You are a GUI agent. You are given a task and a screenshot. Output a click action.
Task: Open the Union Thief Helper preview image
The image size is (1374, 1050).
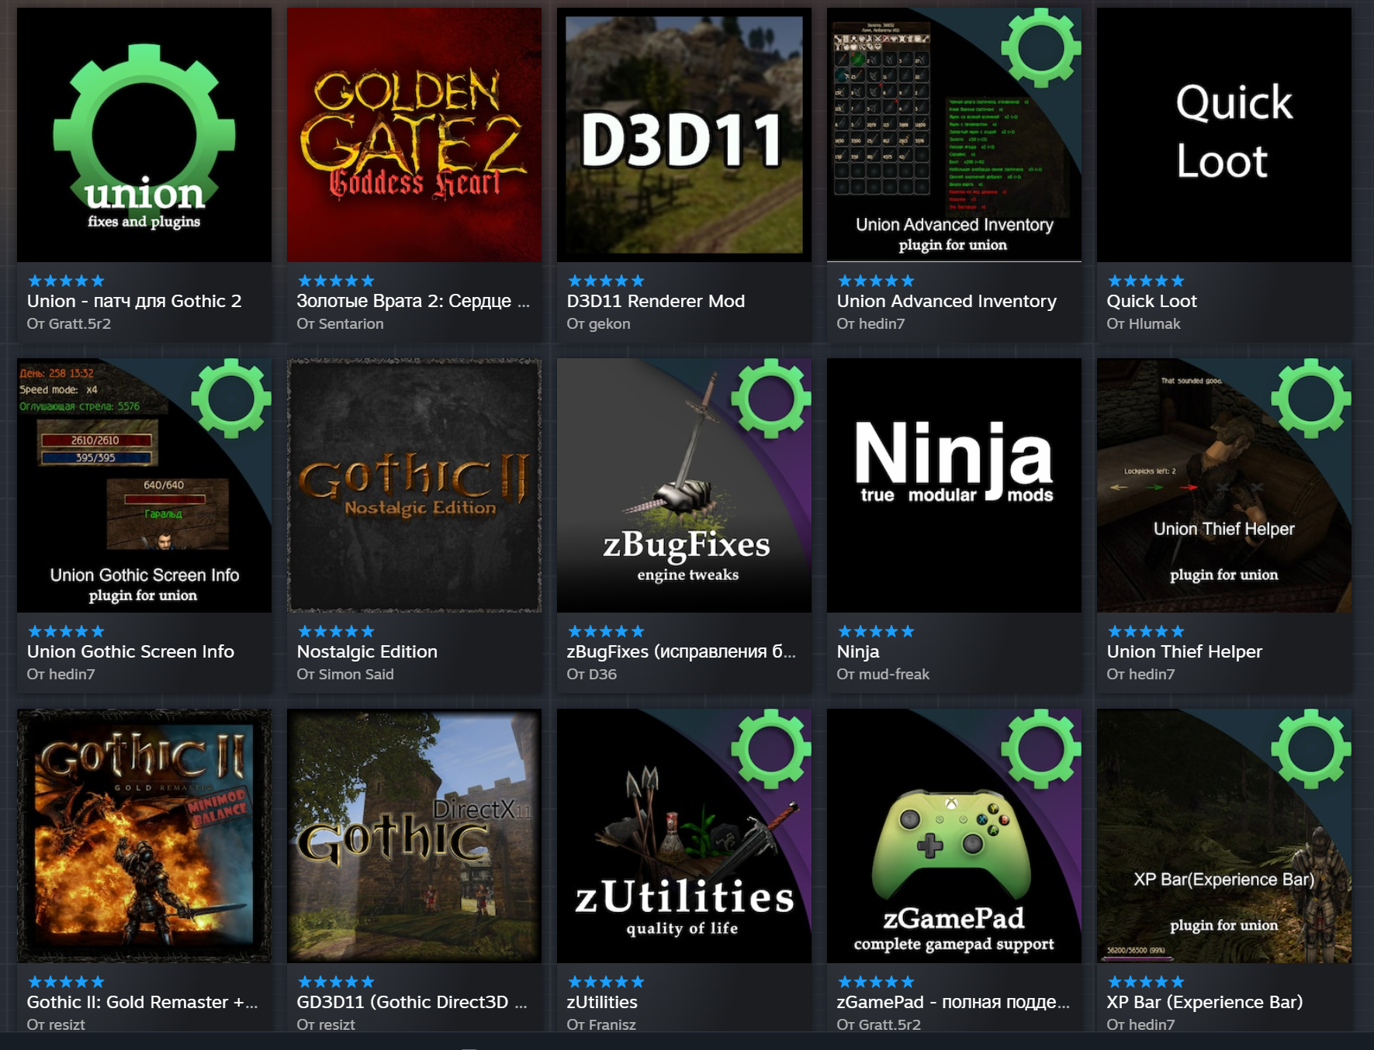pyautogui.click(x=1224, y=485)
